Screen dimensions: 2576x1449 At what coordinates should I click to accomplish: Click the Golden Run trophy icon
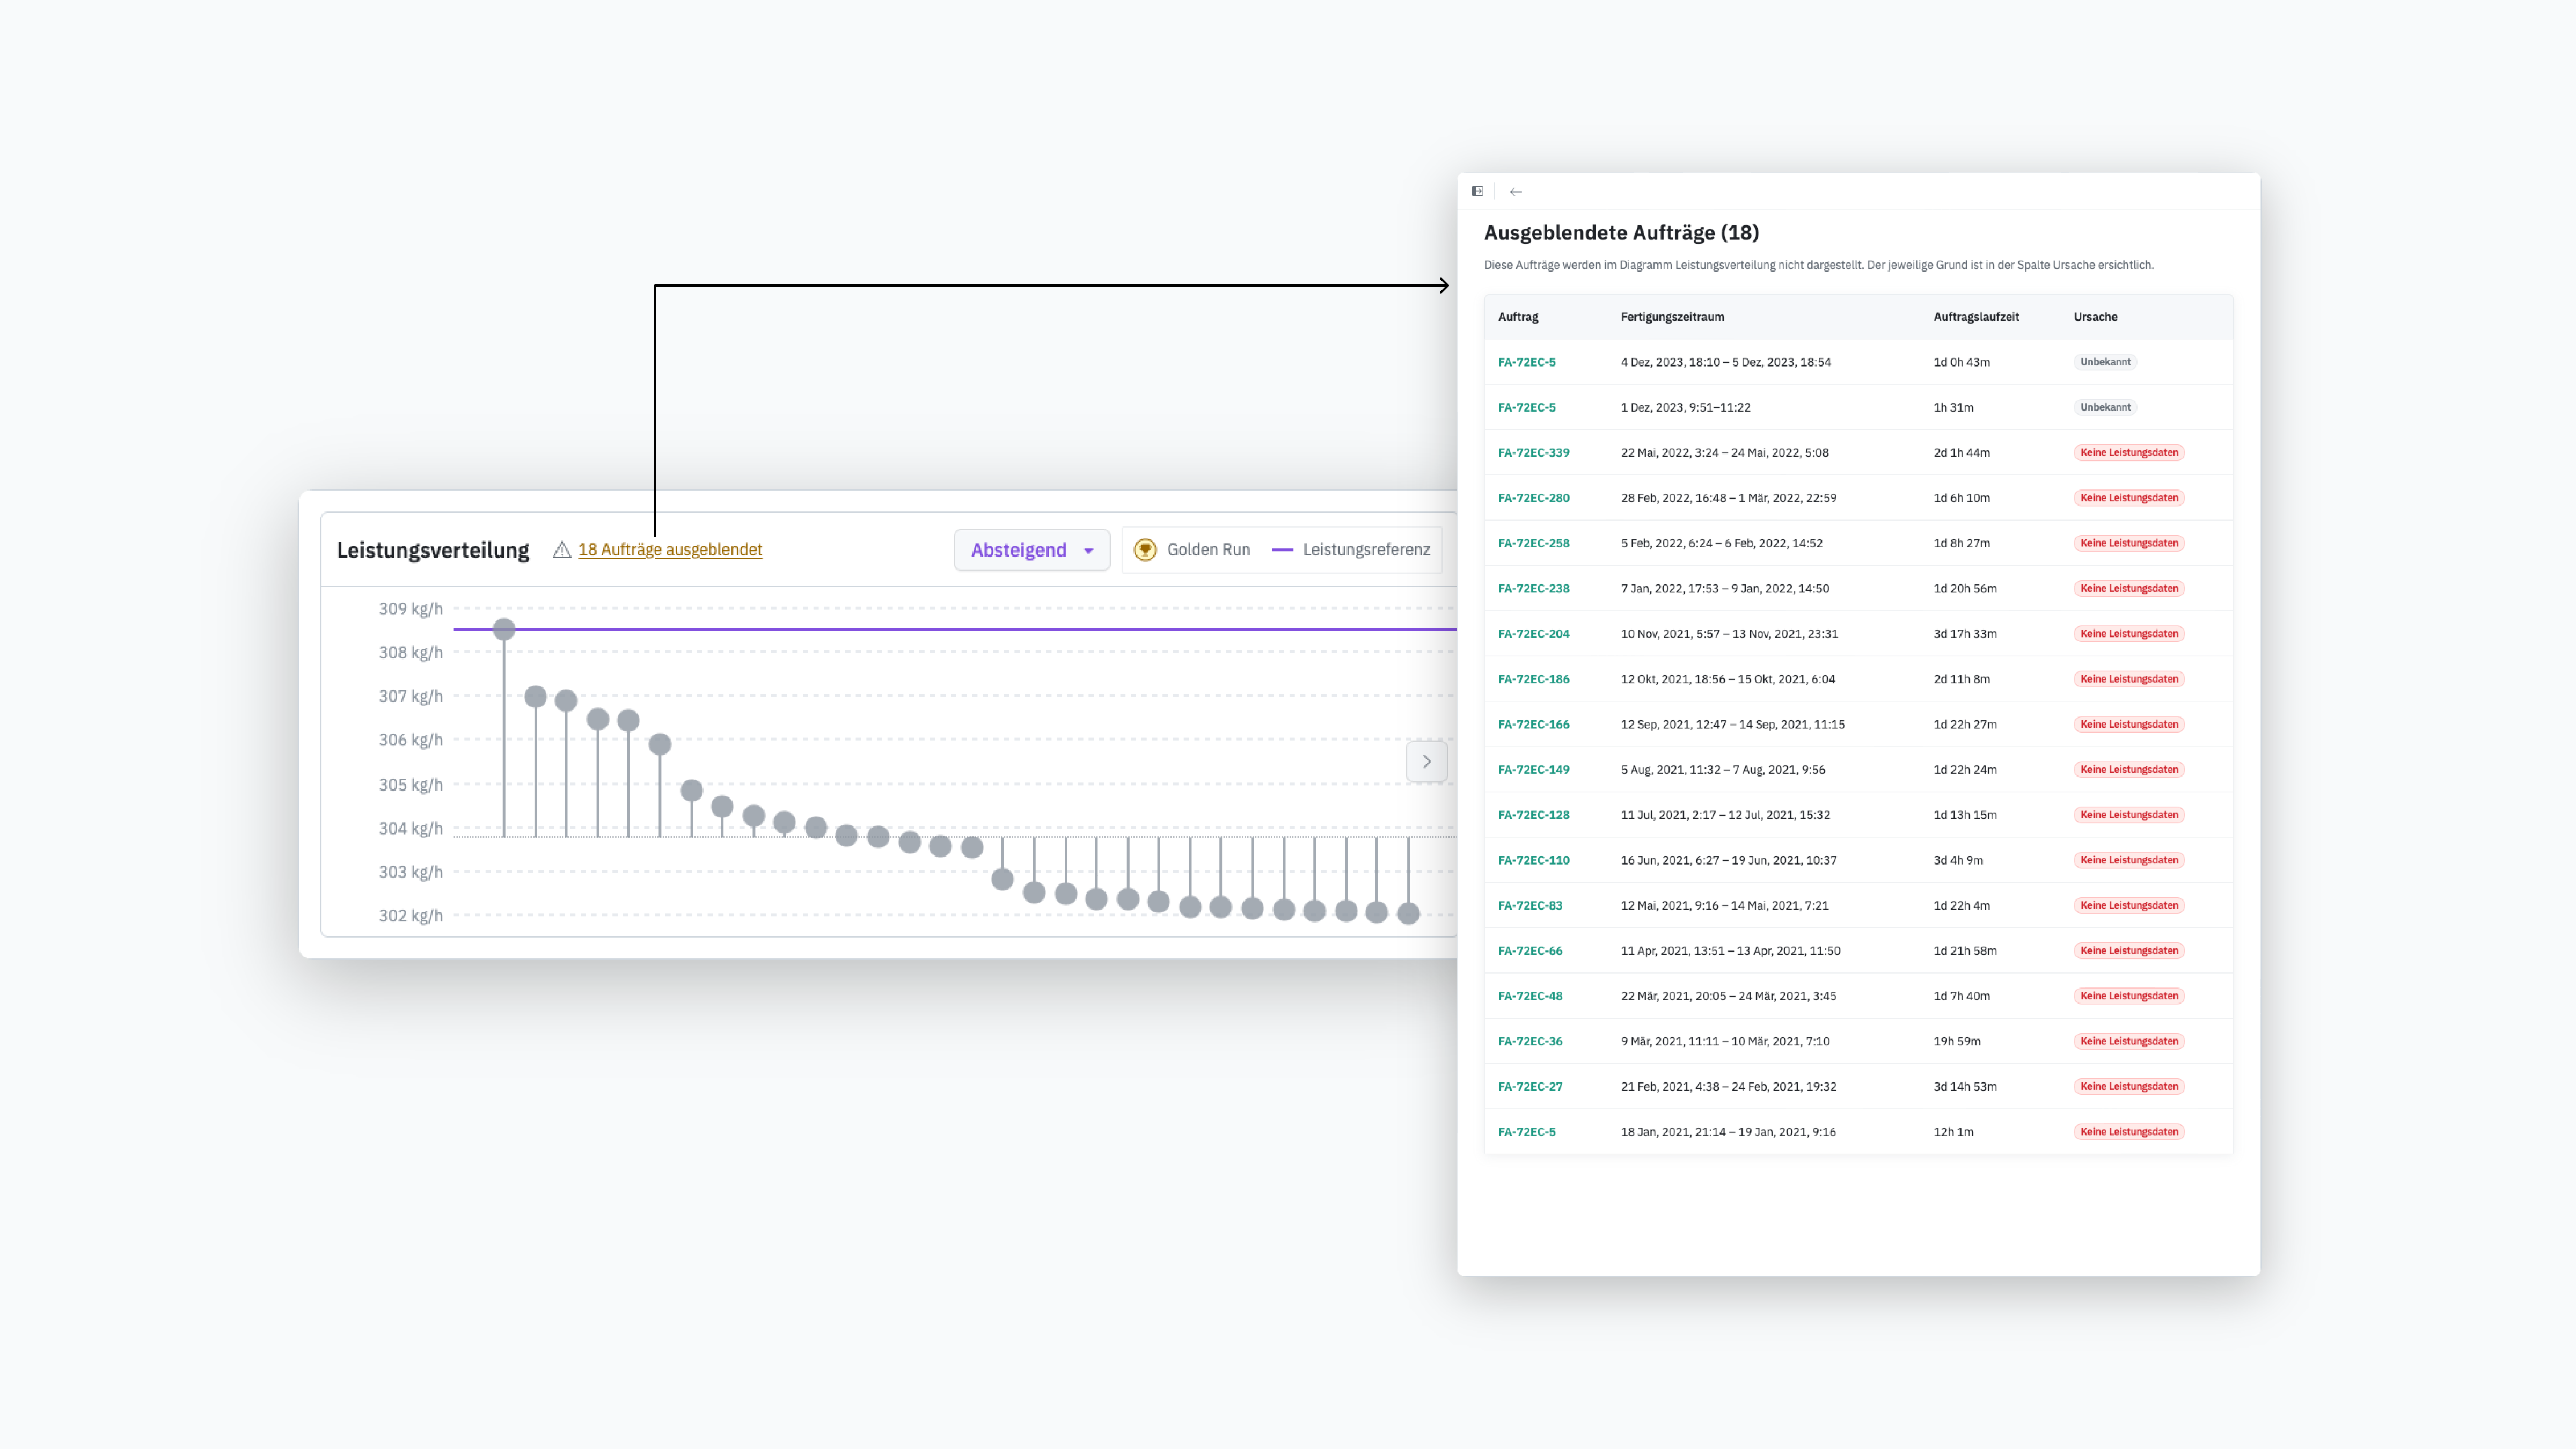pyautogui.click(x=1145, y=550)
